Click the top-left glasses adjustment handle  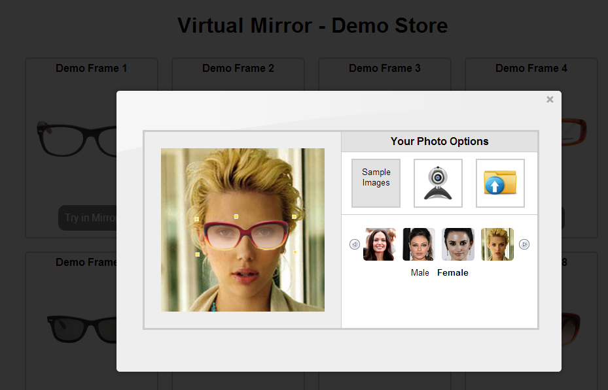196,219
